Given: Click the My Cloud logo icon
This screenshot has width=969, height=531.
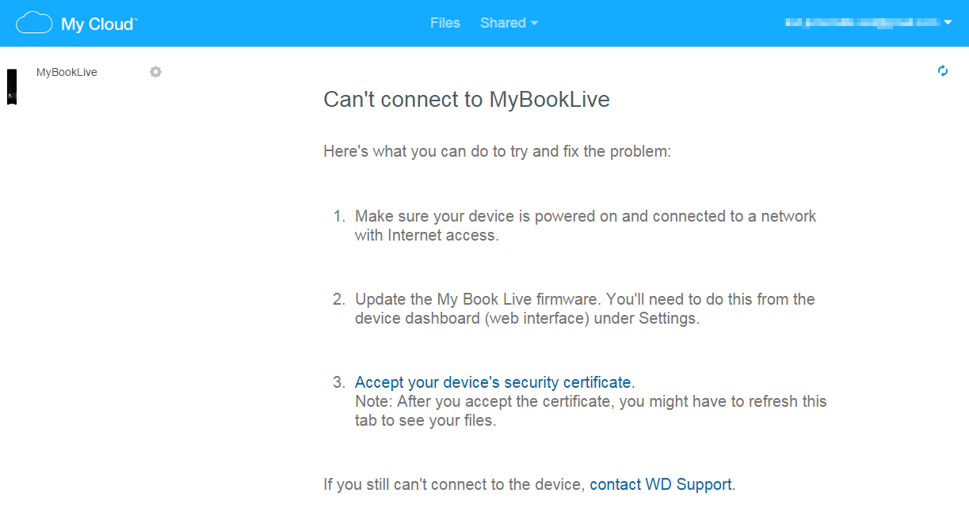Looking at the screenshot, I should [x=34, y=23].
